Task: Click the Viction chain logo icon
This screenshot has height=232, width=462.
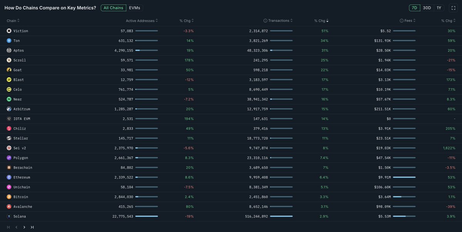Action: 9,31
